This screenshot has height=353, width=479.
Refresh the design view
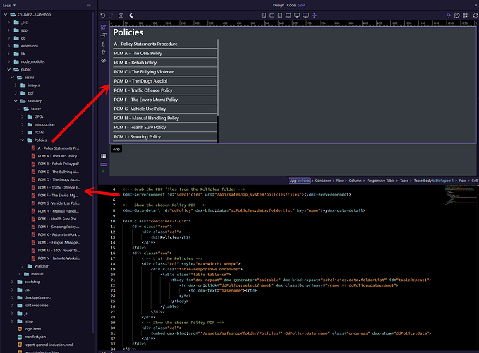coord(475,16)
